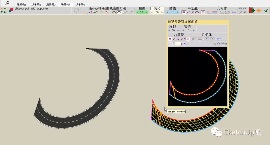This screenshot has height=145, width=270.
Task: Decrease 插值 interpolation in top toolbar
Action: pos(167,12)
